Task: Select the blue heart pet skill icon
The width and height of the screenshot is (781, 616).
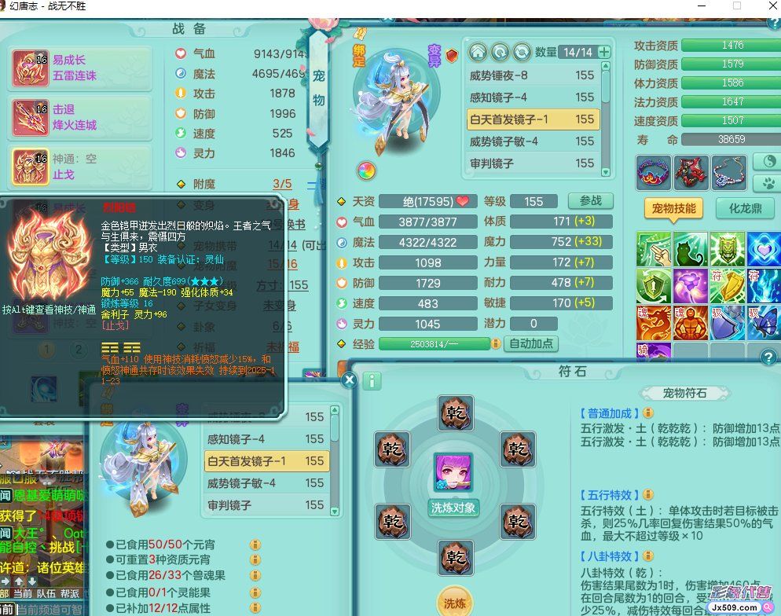Action: click(762, 249)
